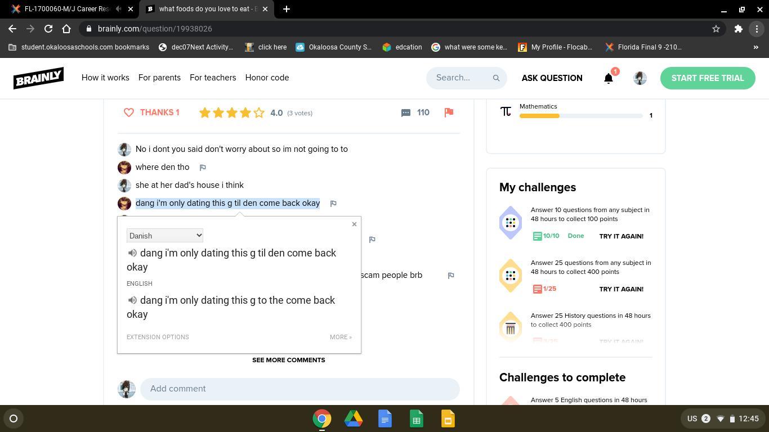This screenshot has height=432, width=769.
Task: Flag the comment 'dang i'm only dating'
Action: 333,203
